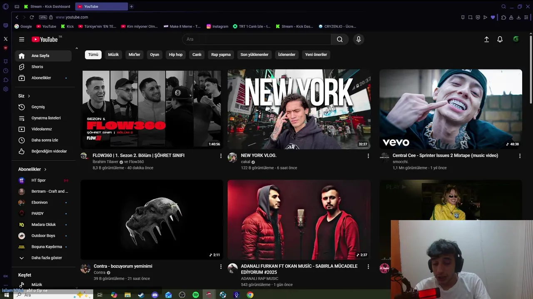
Task: Switch to Stream - Kick Dashboard tab
Action: pos(47,6)
